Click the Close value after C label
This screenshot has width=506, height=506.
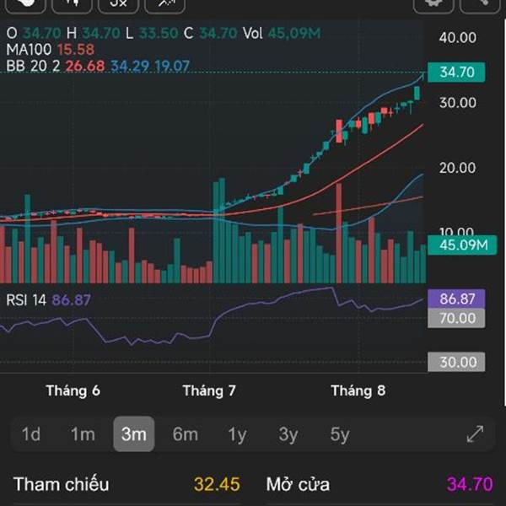tap(218, 33)
